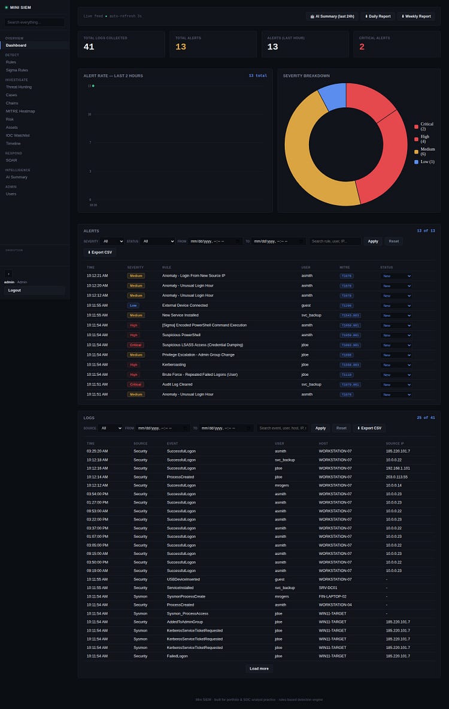Click the Medium severity legend swatch

point(416,152)
